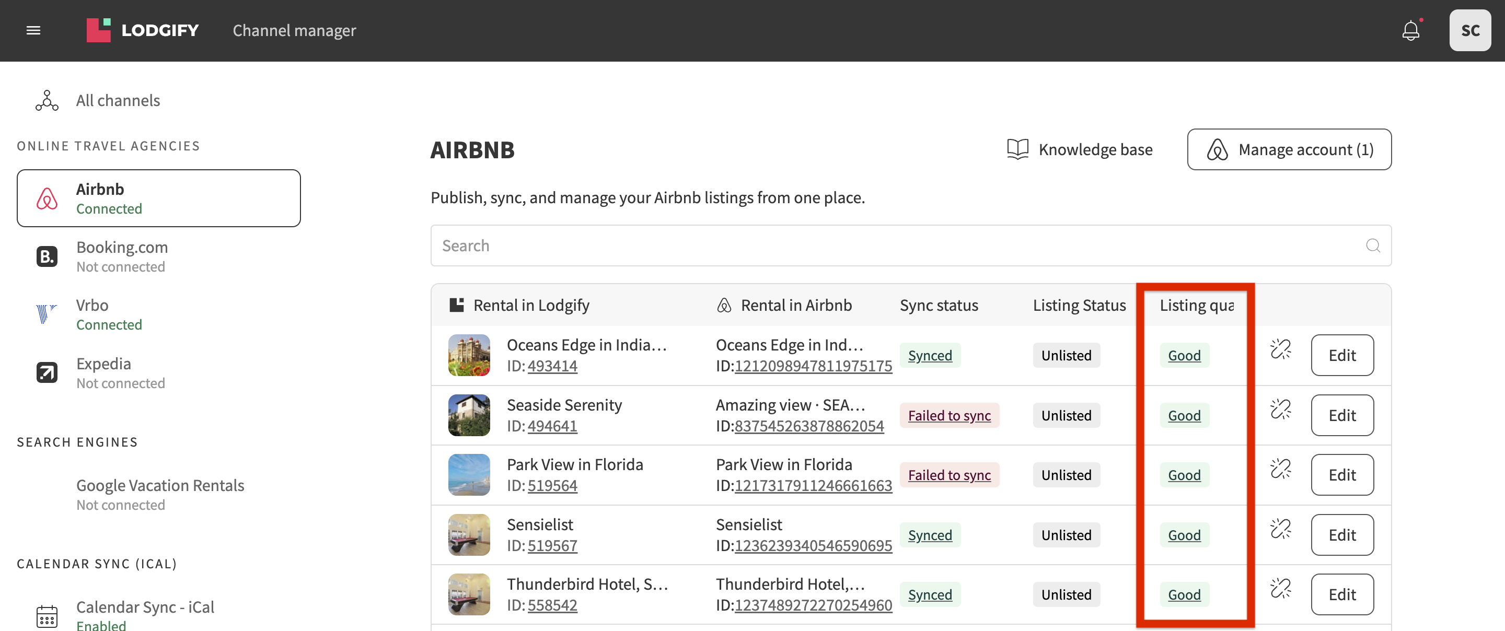Click the Calendar Sync iCal calendar icon

(x=47, y=616)
